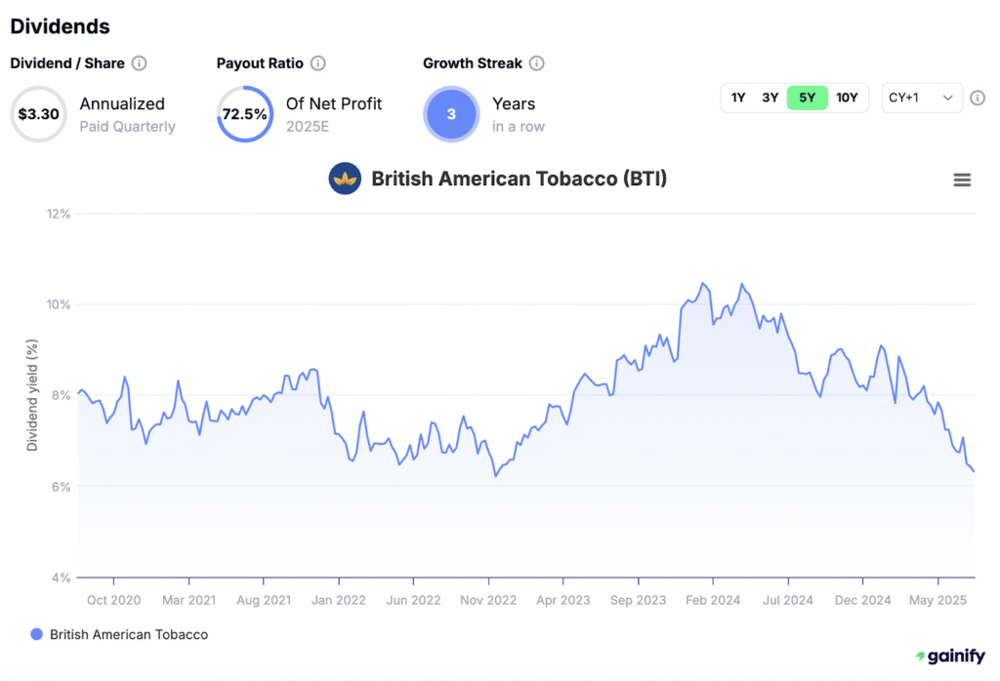Click the Feb 2024 axis label
The image size is (1000, 681).
pos(713,600)
